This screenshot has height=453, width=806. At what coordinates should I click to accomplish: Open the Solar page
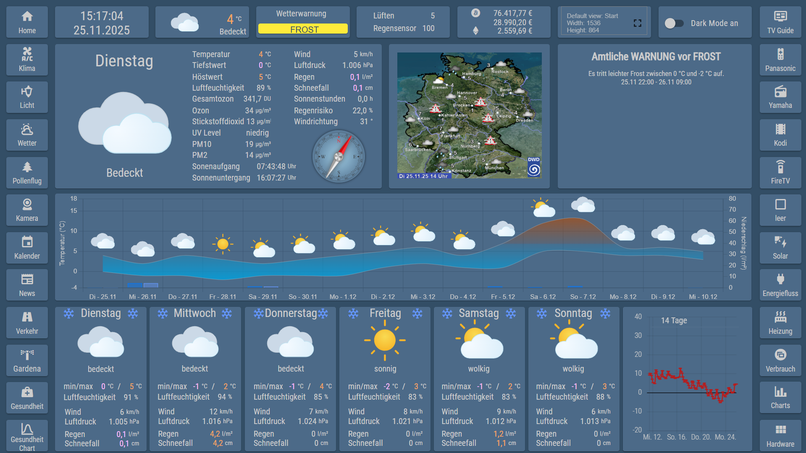[780, 248]
